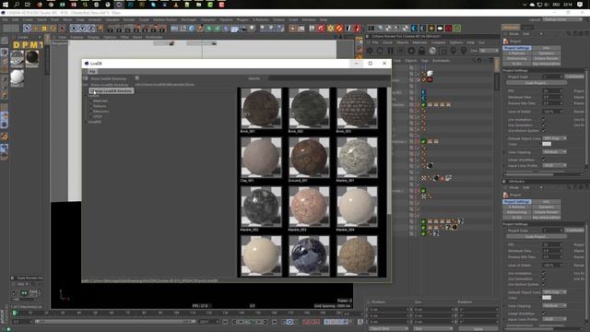Toggle the X axis lock icon

[x=74, y=29]
